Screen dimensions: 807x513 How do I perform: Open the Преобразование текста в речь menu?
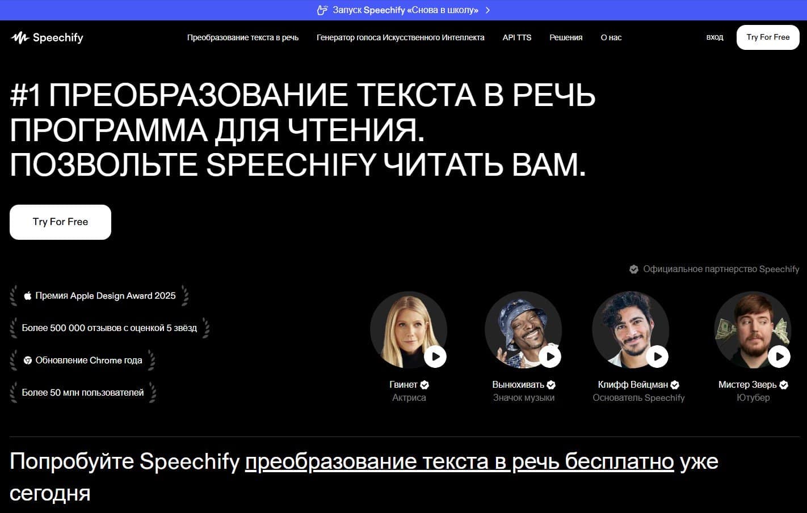pos(242,38)
